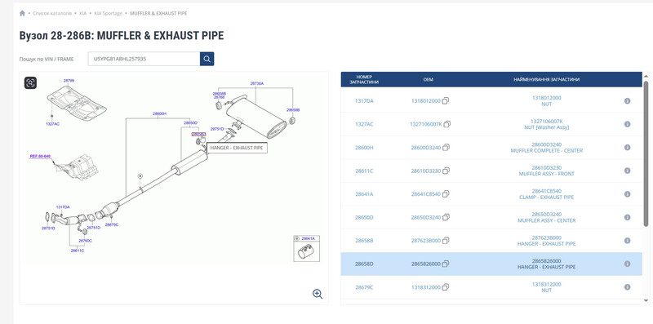Image resolution: width=653 pixels, height=324 pixels.
Task: Click diagram label 28650D
Action: (x=191, y=123)
